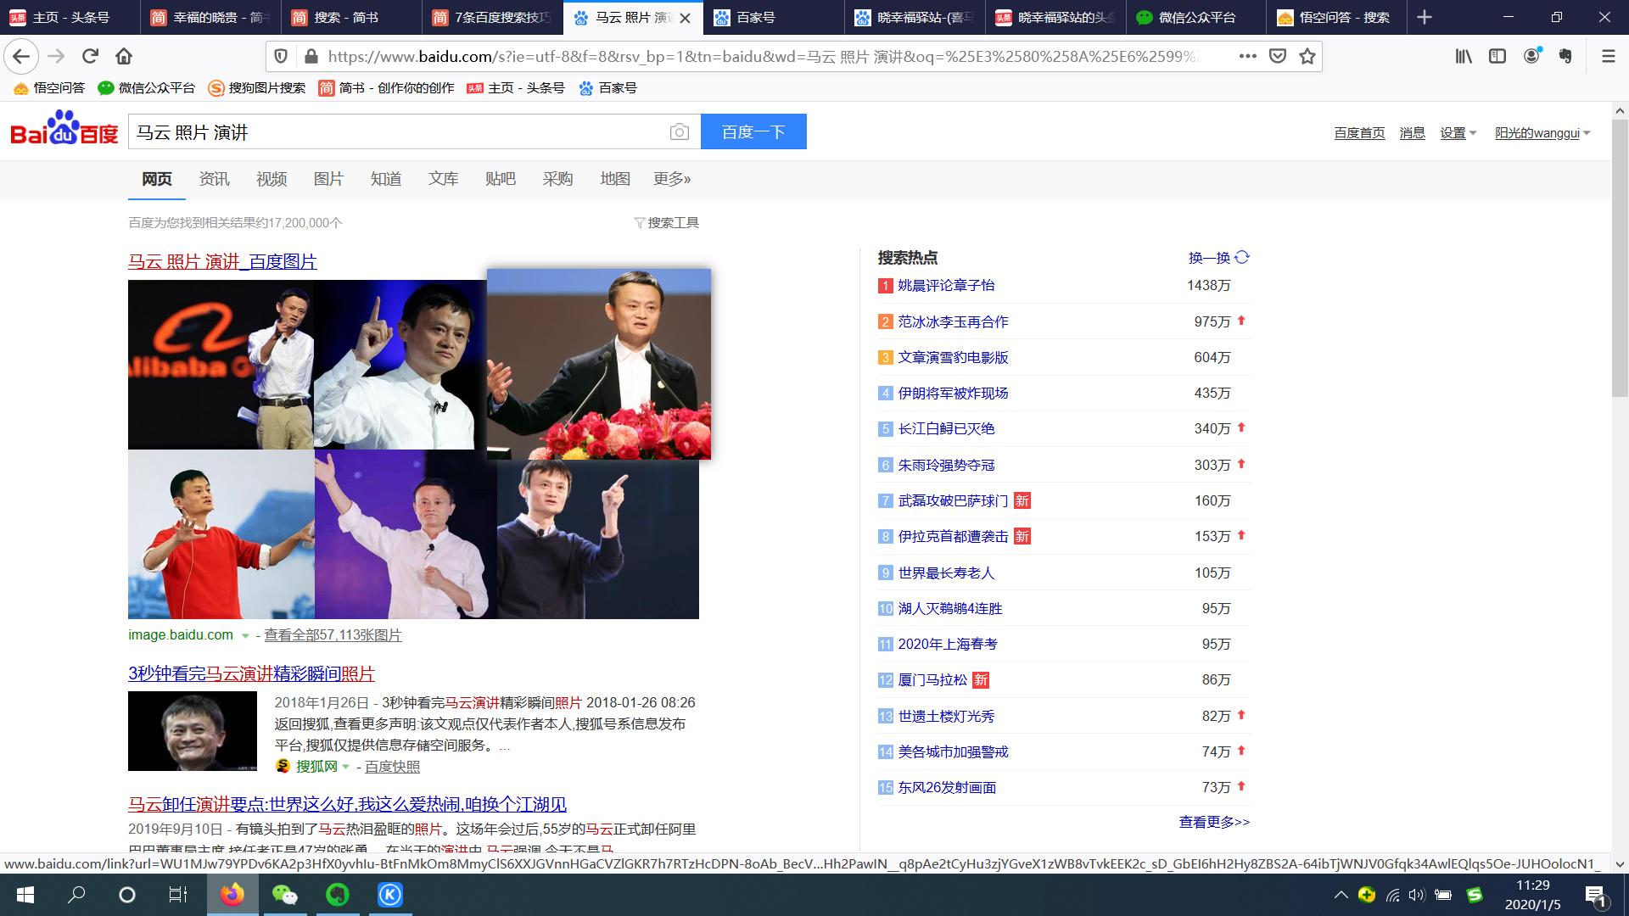Open Sohu result Jack Ma thumbnail
This screenshot has width=1629, height=916.
[193, 731]
